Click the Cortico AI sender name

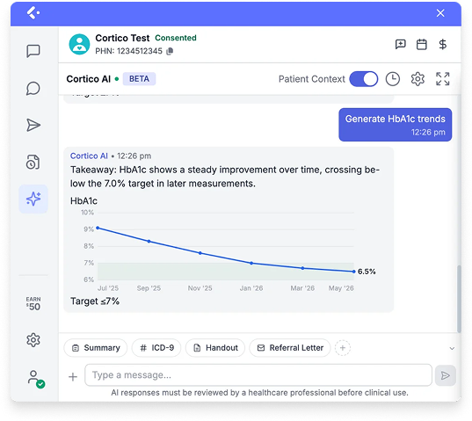(x=89, y=156)
